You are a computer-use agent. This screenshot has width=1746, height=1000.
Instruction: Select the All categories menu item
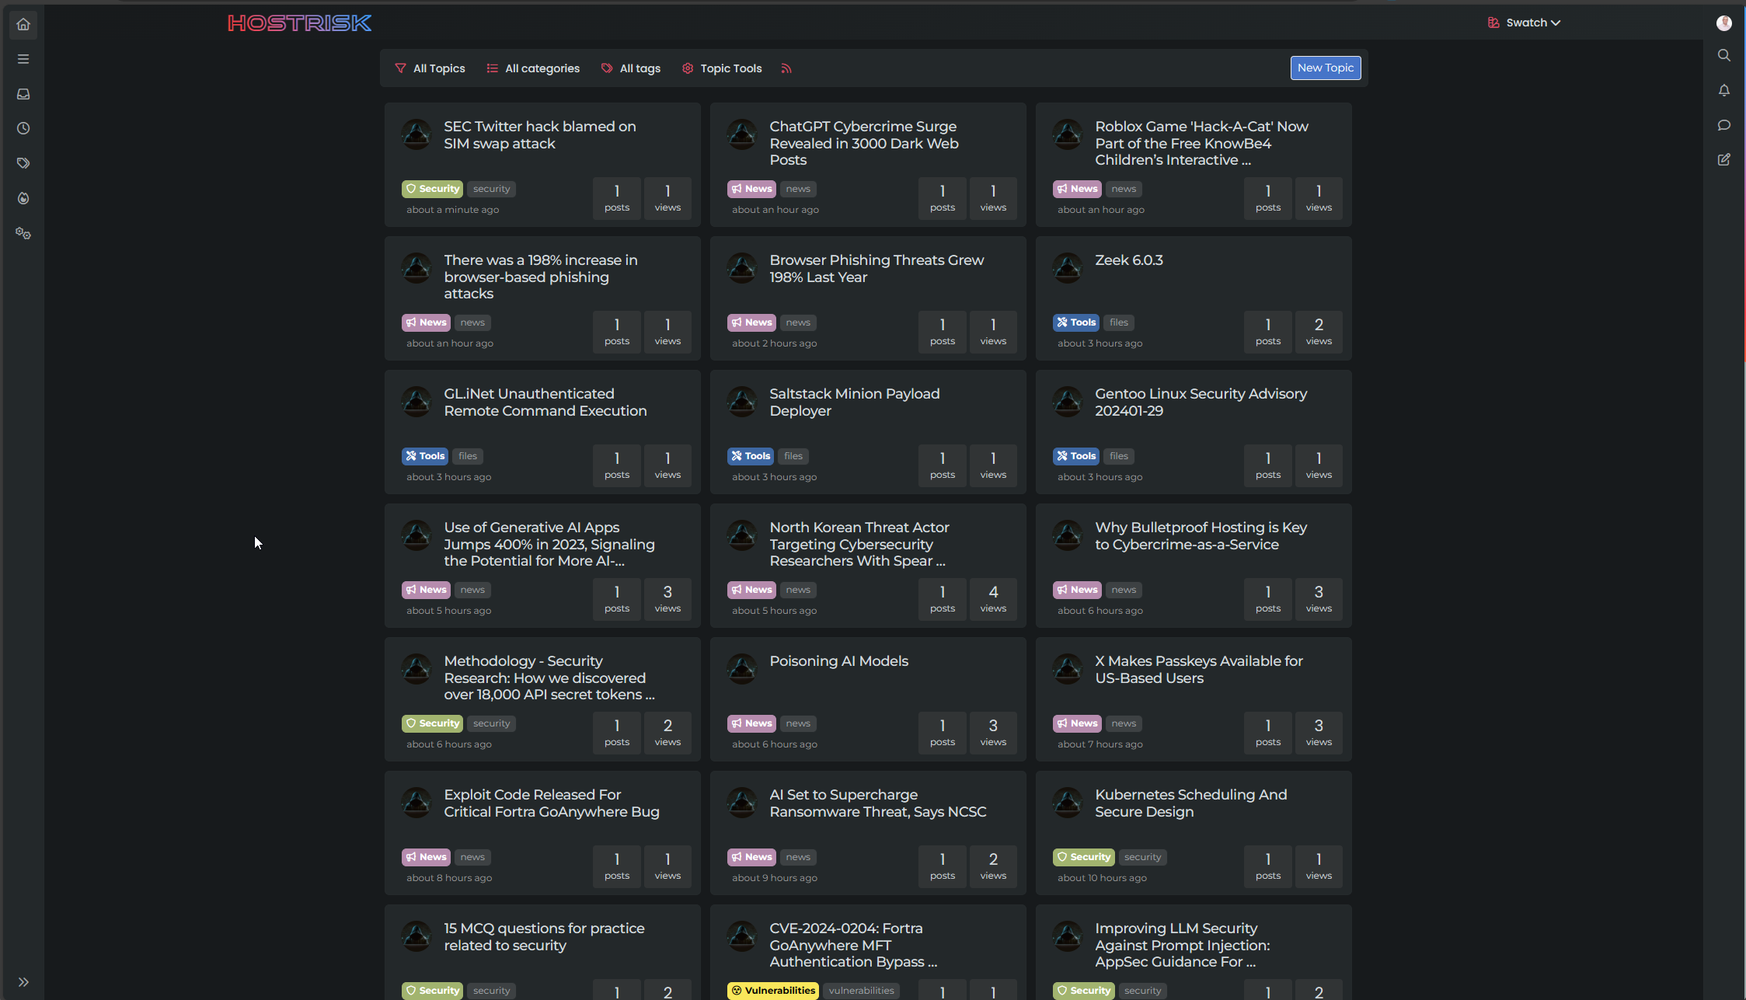tap(533, 68)
